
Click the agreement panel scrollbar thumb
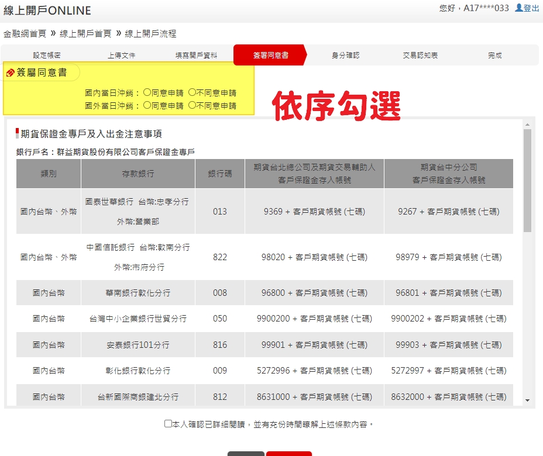coord(527,180)
